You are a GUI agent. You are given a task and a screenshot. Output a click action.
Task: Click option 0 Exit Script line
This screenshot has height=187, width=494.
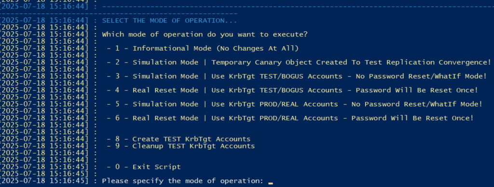pyautogui.click(x=144, y=167)
